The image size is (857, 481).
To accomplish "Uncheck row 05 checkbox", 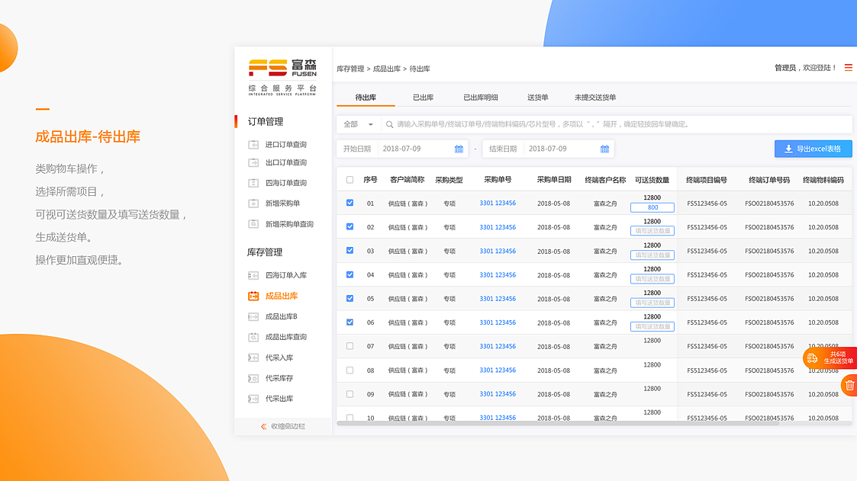I will [x=350, y=299].
